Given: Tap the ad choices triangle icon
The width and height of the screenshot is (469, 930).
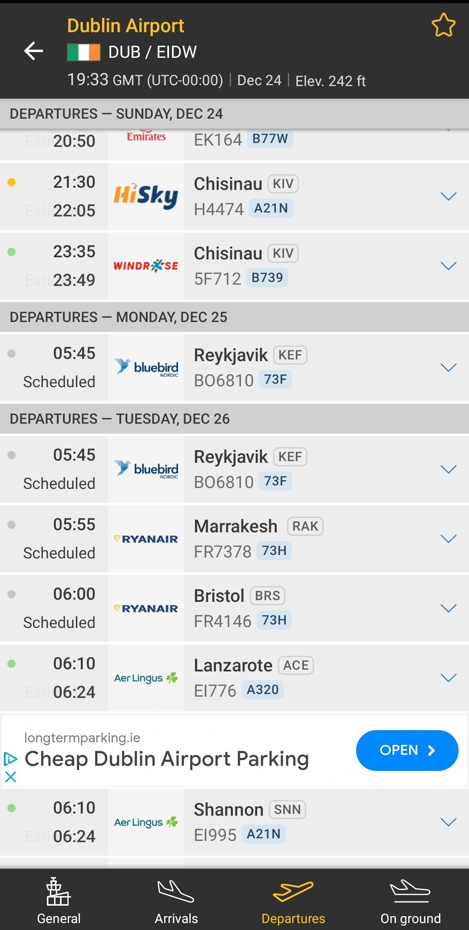Looking at the screenshot, I should click(x=10, y=759).
